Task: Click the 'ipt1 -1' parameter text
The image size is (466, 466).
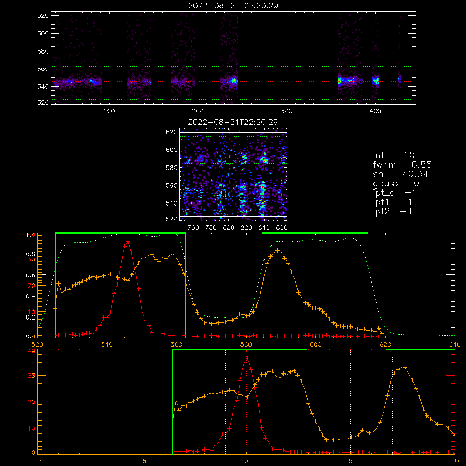Action: click(x=392, y=202)
